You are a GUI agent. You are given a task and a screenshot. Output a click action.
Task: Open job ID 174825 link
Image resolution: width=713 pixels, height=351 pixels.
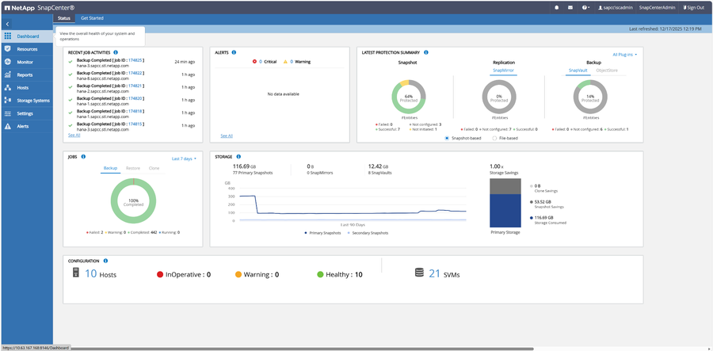(x=135, y=60)
